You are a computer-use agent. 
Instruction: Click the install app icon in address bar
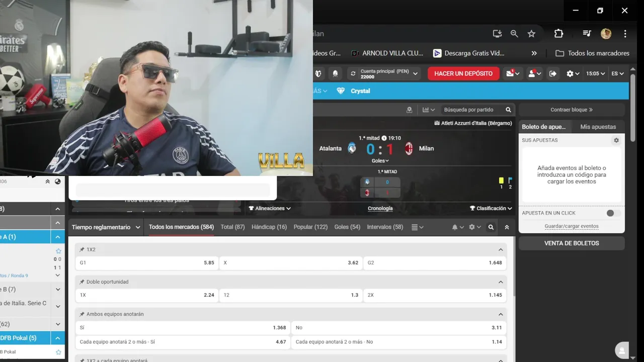click(497, 34)
